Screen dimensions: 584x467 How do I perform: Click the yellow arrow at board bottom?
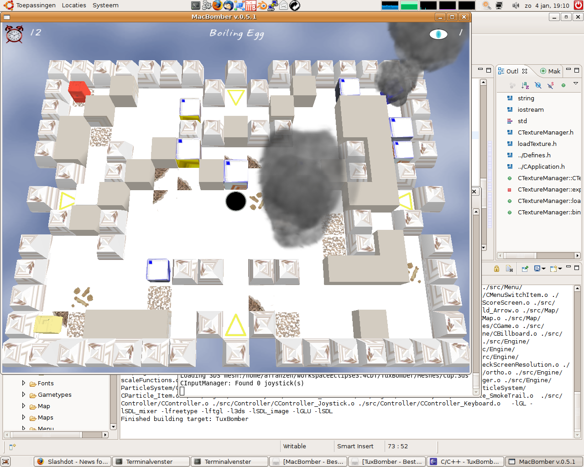[x=236, y=325]
